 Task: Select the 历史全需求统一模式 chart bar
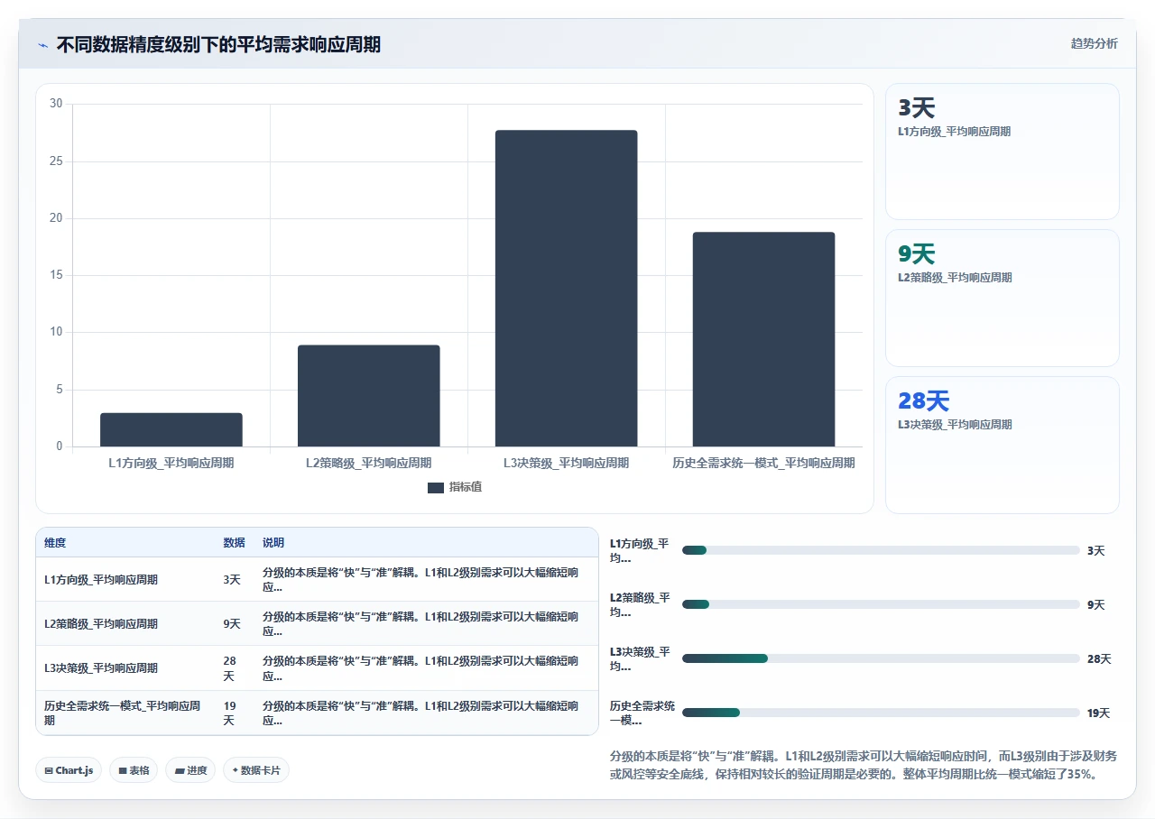coord(764,339)
